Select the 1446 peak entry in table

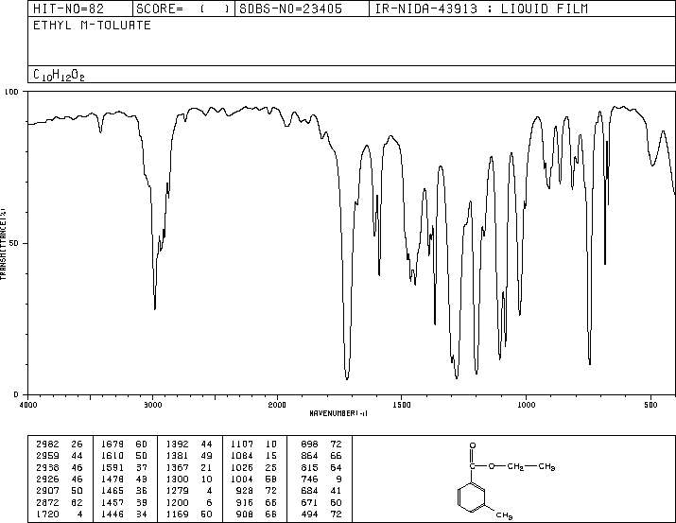(113, 514)
